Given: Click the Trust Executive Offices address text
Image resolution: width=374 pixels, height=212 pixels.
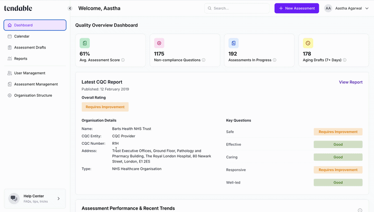Looking at the screenshot, I should (161, 156).
